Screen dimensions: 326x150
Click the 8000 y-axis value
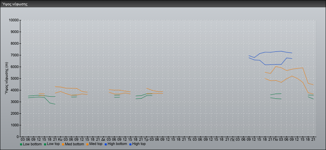point(14,43)
